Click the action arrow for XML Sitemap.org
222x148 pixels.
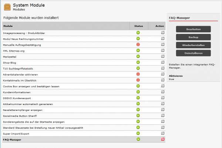(162, 50)
